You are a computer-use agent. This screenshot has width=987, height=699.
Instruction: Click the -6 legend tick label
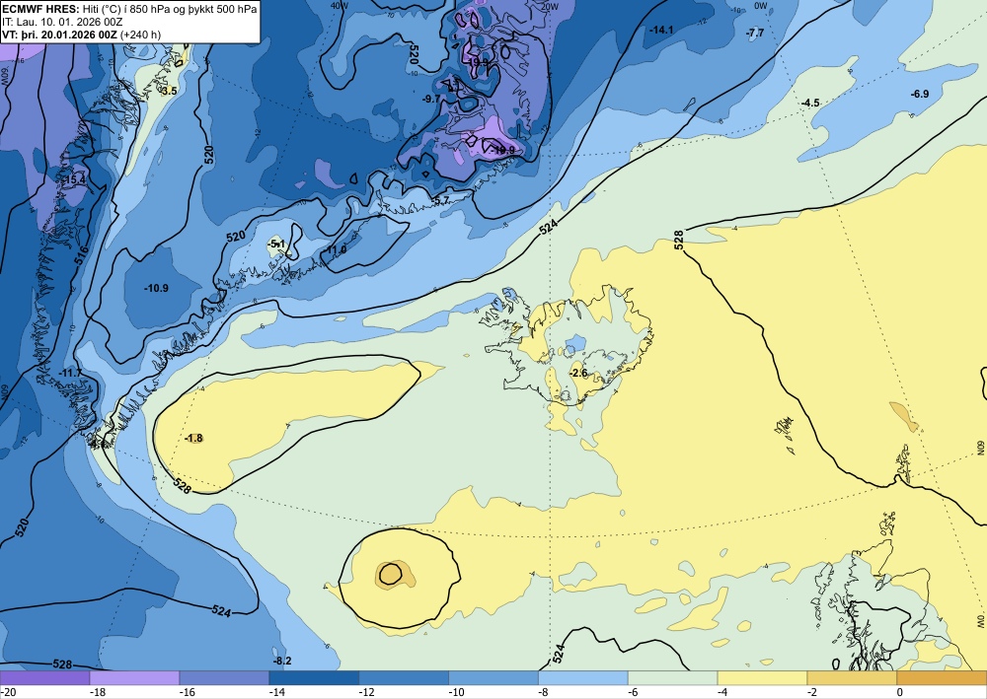[633, 692]
